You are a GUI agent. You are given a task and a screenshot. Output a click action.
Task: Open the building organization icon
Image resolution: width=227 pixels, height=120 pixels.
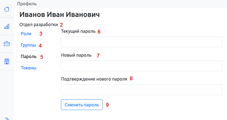click(7, 61)
